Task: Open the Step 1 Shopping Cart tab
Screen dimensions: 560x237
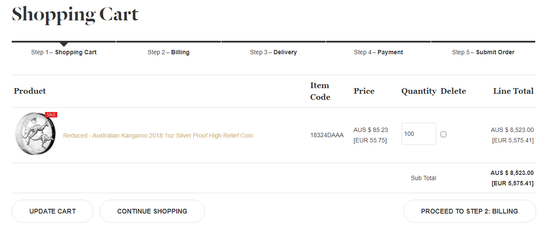Action: [64, 52]
